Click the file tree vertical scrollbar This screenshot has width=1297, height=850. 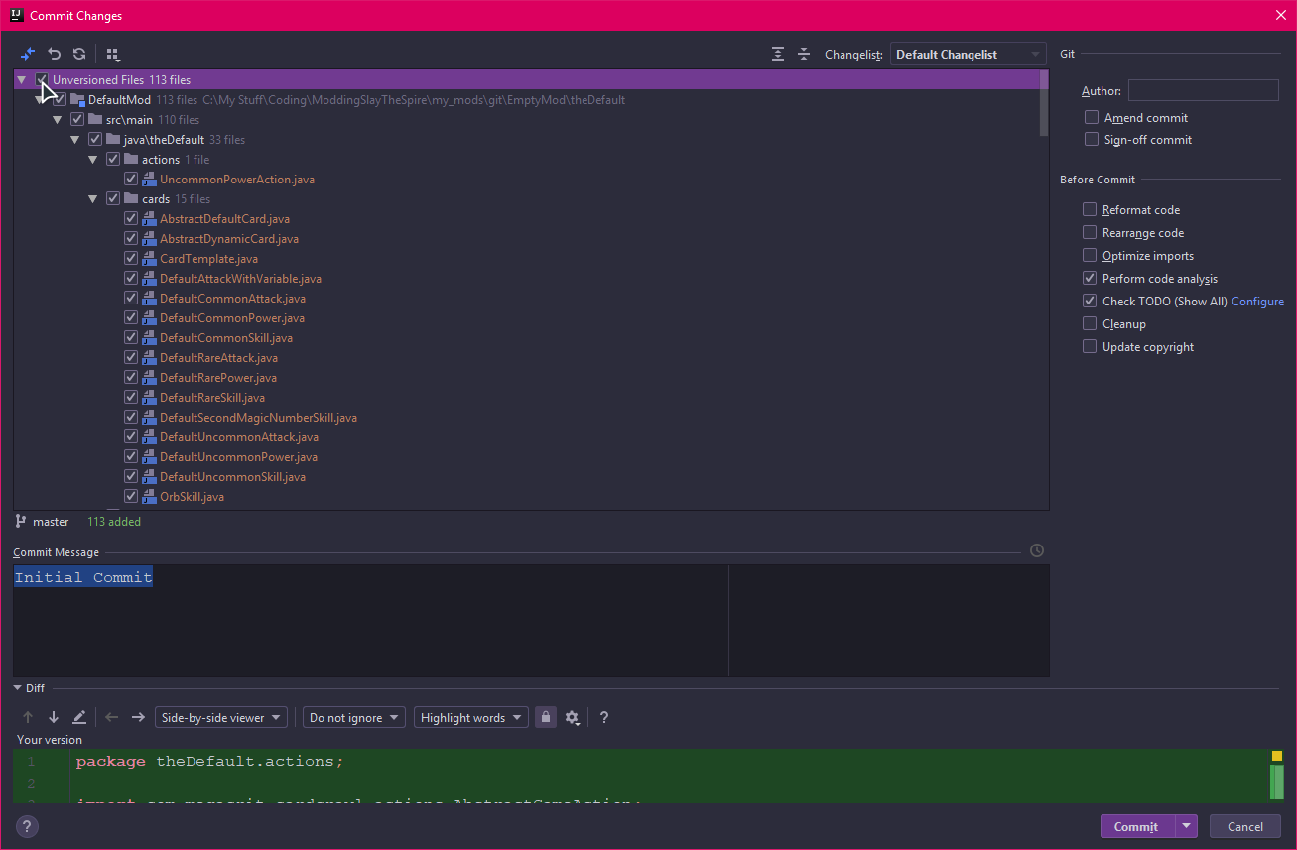pyautogui.click(x=1043, y=102)
